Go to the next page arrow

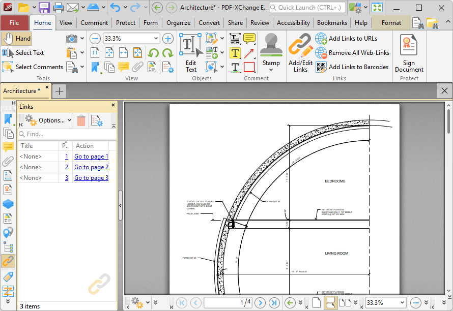click(260, 303)
